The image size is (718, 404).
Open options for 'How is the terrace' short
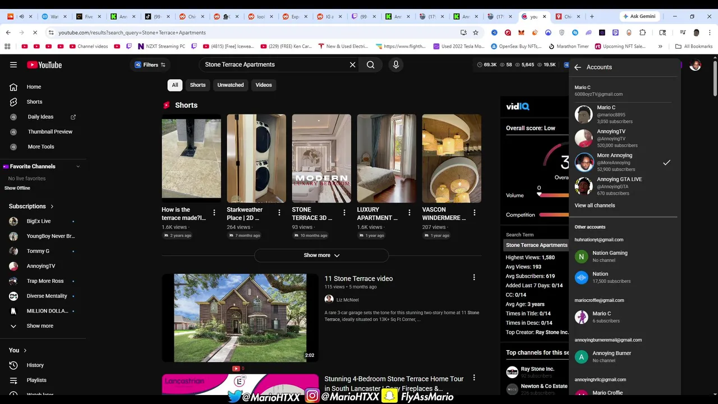[x=214, y=213]
